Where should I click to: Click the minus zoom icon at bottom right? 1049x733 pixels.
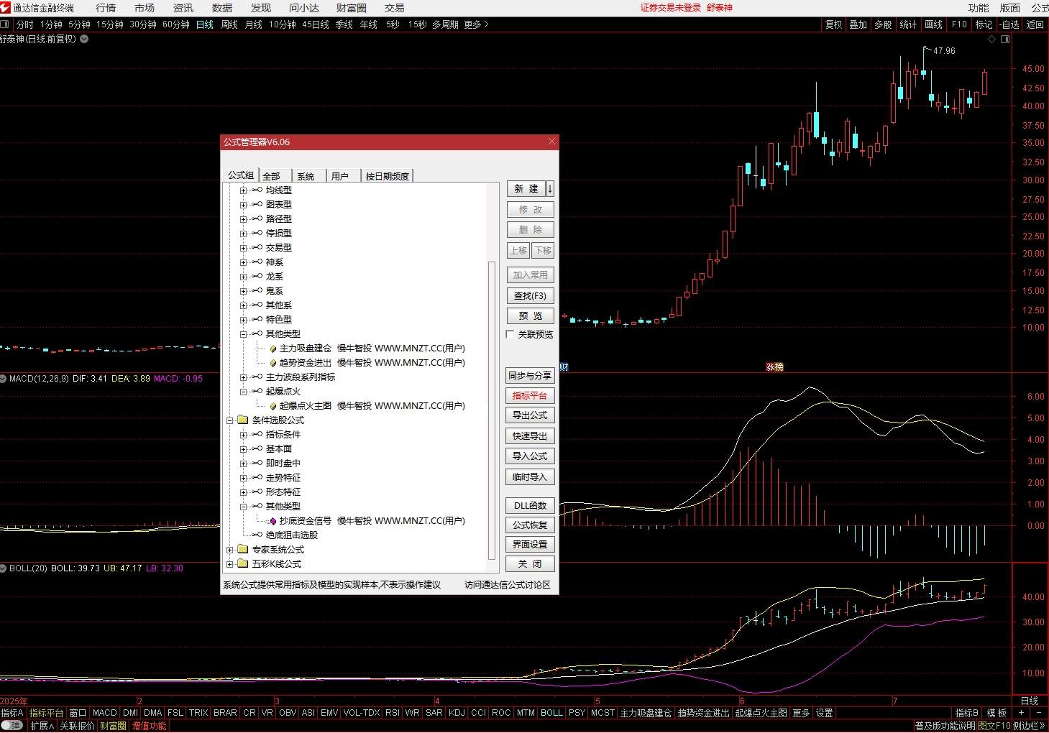coord(1039,713)
